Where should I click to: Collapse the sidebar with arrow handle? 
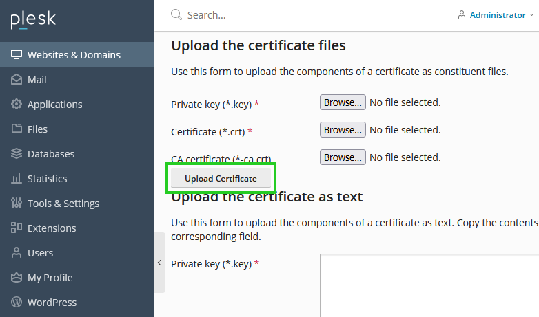(159, 263)
